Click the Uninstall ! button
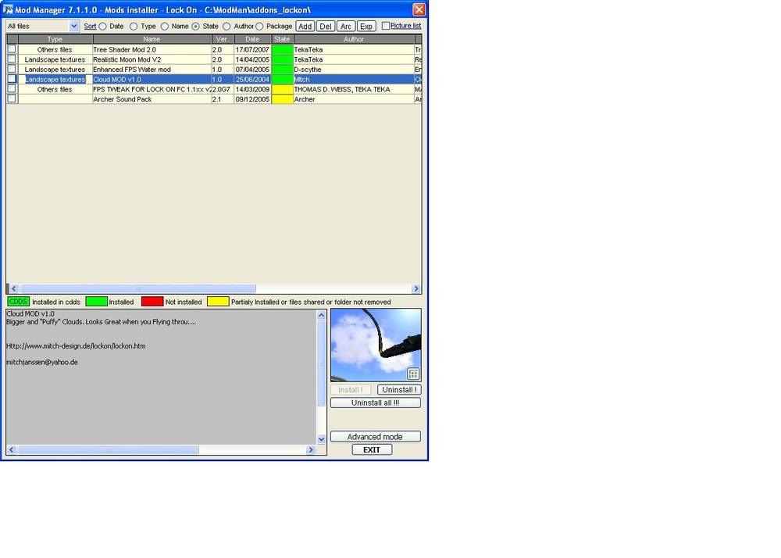The height and width of the screenshot is (558, 781). point(399,390)
